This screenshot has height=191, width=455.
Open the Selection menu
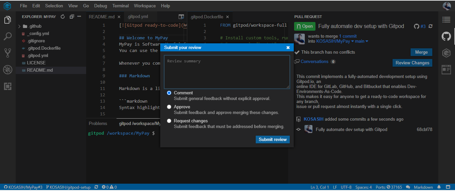click(x=54, y=6)
